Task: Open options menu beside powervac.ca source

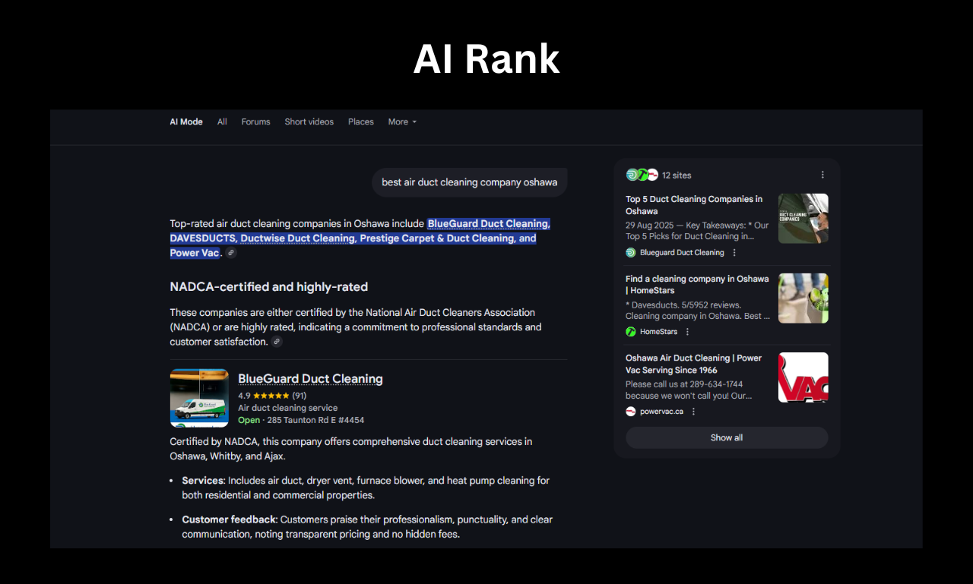Action: (x=693, y=412)
